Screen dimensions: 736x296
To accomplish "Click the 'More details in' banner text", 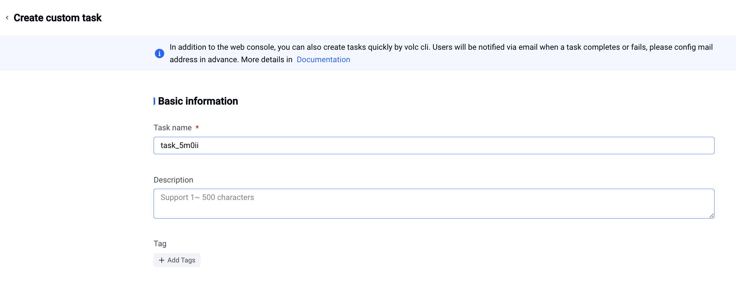I will click(267, 59).
